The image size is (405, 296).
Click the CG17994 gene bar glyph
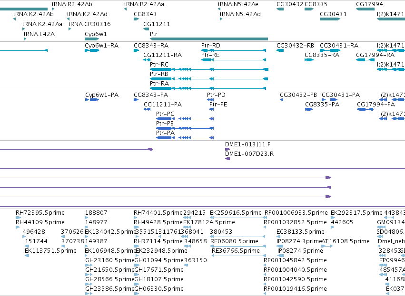(365, 9)
